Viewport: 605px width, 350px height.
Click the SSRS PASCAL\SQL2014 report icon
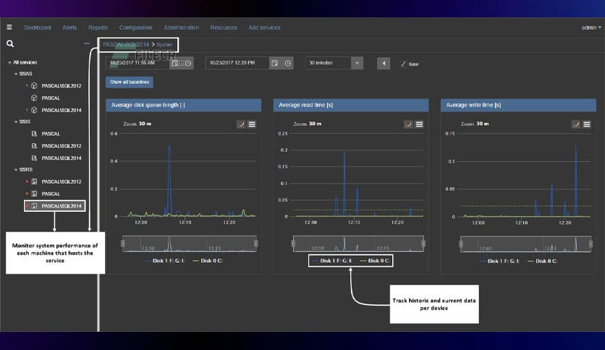click(x=34, y=206)
